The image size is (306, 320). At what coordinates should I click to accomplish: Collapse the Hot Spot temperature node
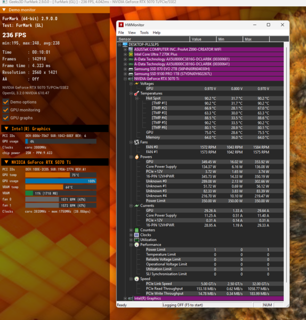(x=137, y=98)
